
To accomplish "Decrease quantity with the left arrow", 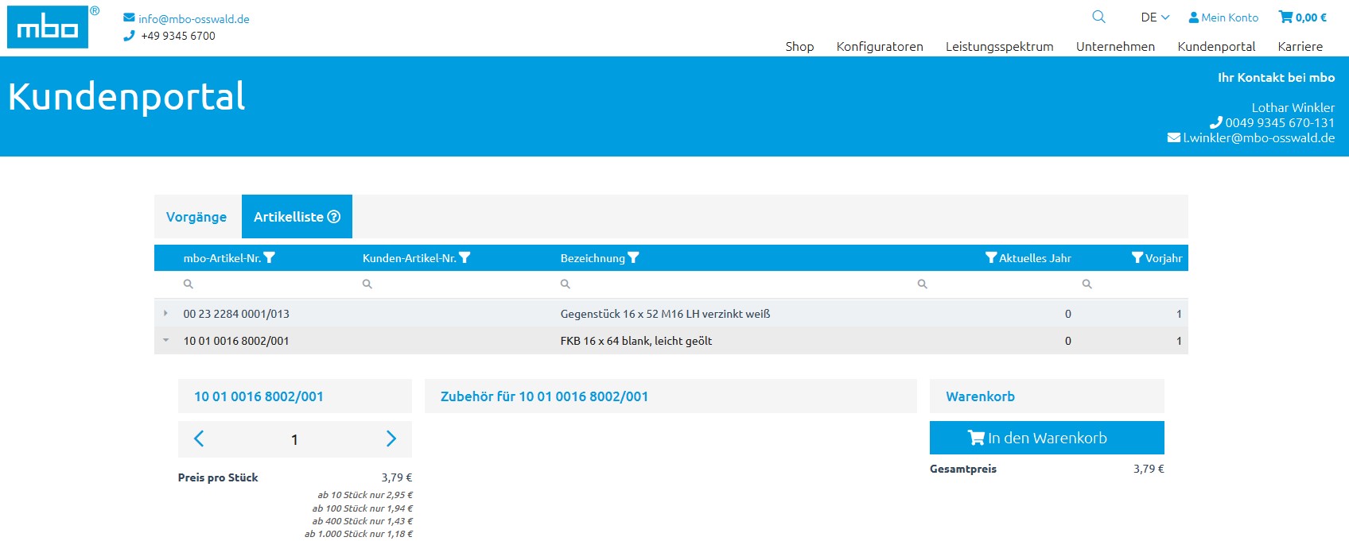I will point(199,439).
